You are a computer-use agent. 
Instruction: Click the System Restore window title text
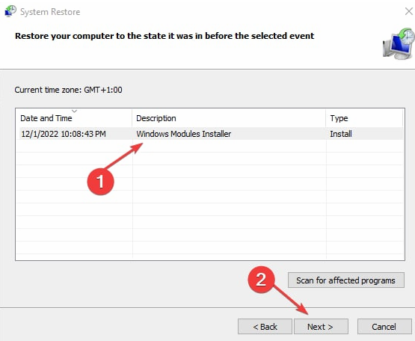click(50, 12)
